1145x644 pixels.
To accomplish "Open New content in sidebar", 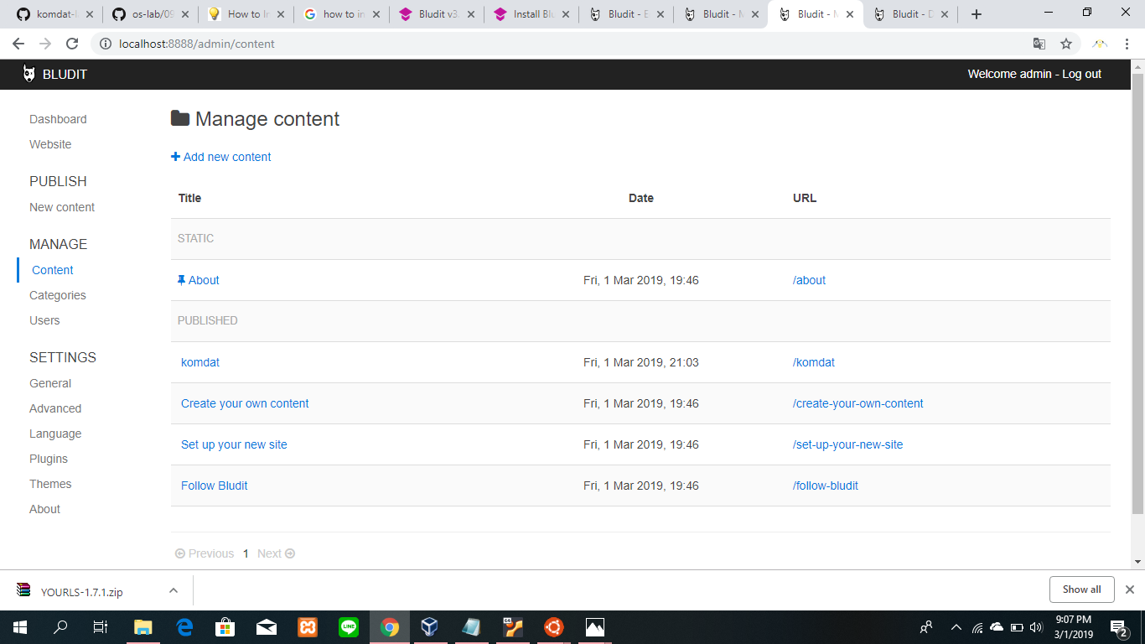I will point(62,207).
